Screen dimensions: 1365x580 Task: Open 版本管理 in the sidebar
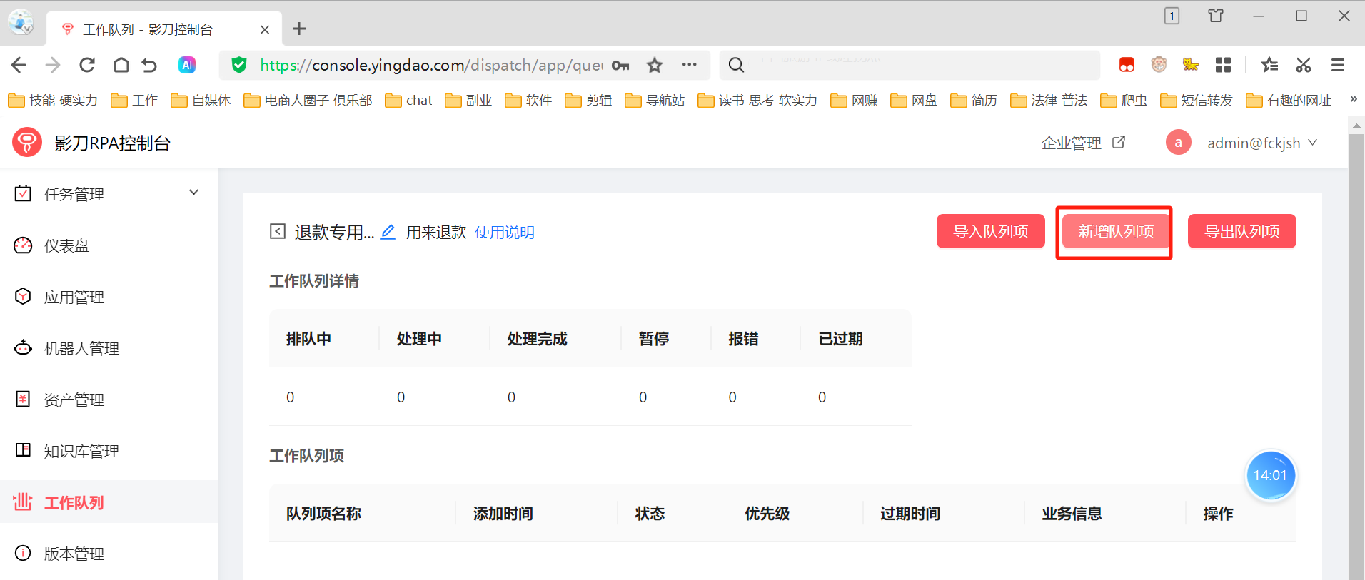[109, 554]
